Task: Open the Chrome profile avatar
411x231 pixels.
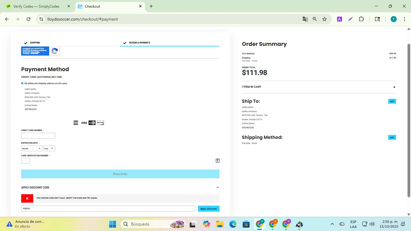Action: coord(394,19)
